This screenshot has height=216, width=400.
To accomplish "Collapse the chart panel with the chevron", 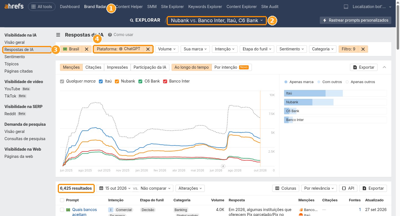I will (x=384, y=67).
